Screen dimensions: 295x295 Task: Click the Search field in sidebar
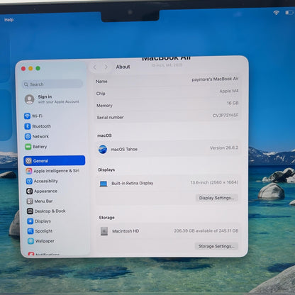coord(52,84)
